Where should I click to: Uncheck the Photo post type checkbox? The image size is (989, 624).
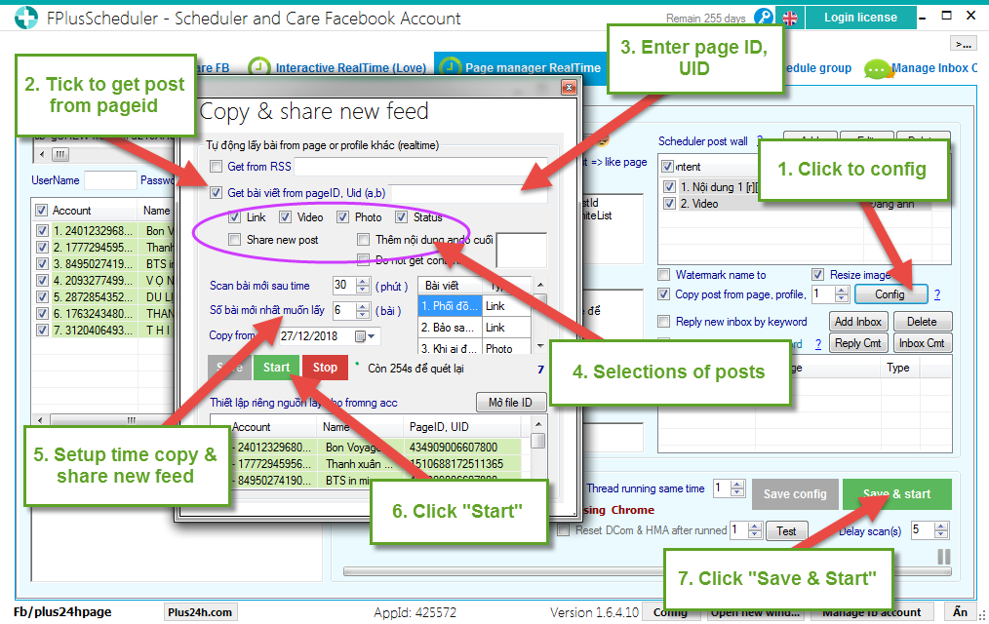pos(343,217)
